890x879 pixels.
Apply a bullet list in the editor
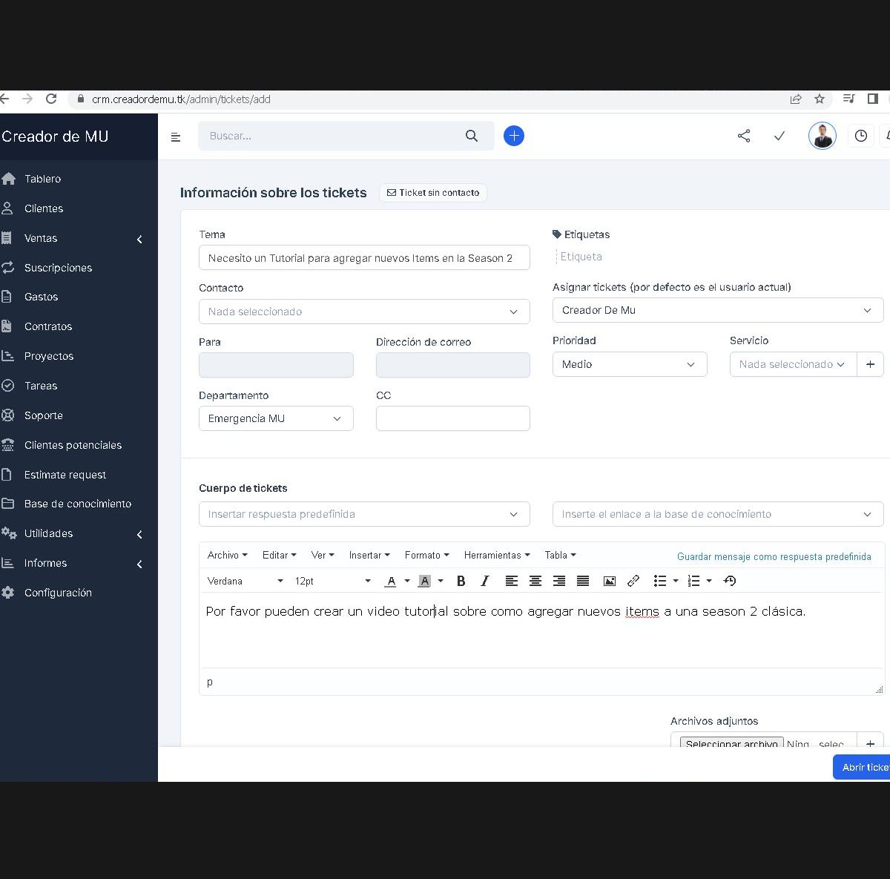(660, 581)
